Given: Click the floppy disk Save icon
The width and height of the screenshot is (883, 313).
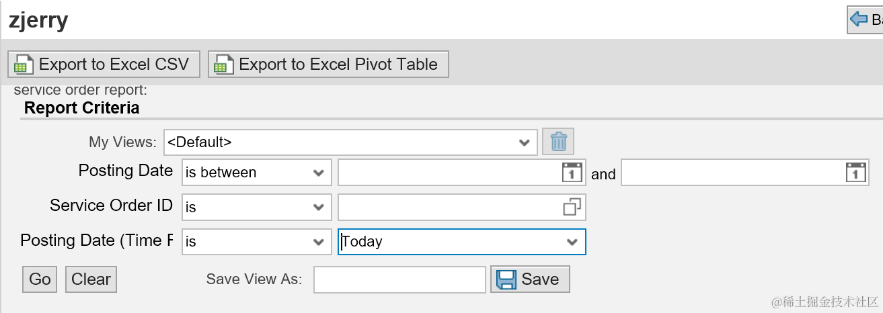Looking at the screenshot, I should pyautogui.click(x=505, y=279).
